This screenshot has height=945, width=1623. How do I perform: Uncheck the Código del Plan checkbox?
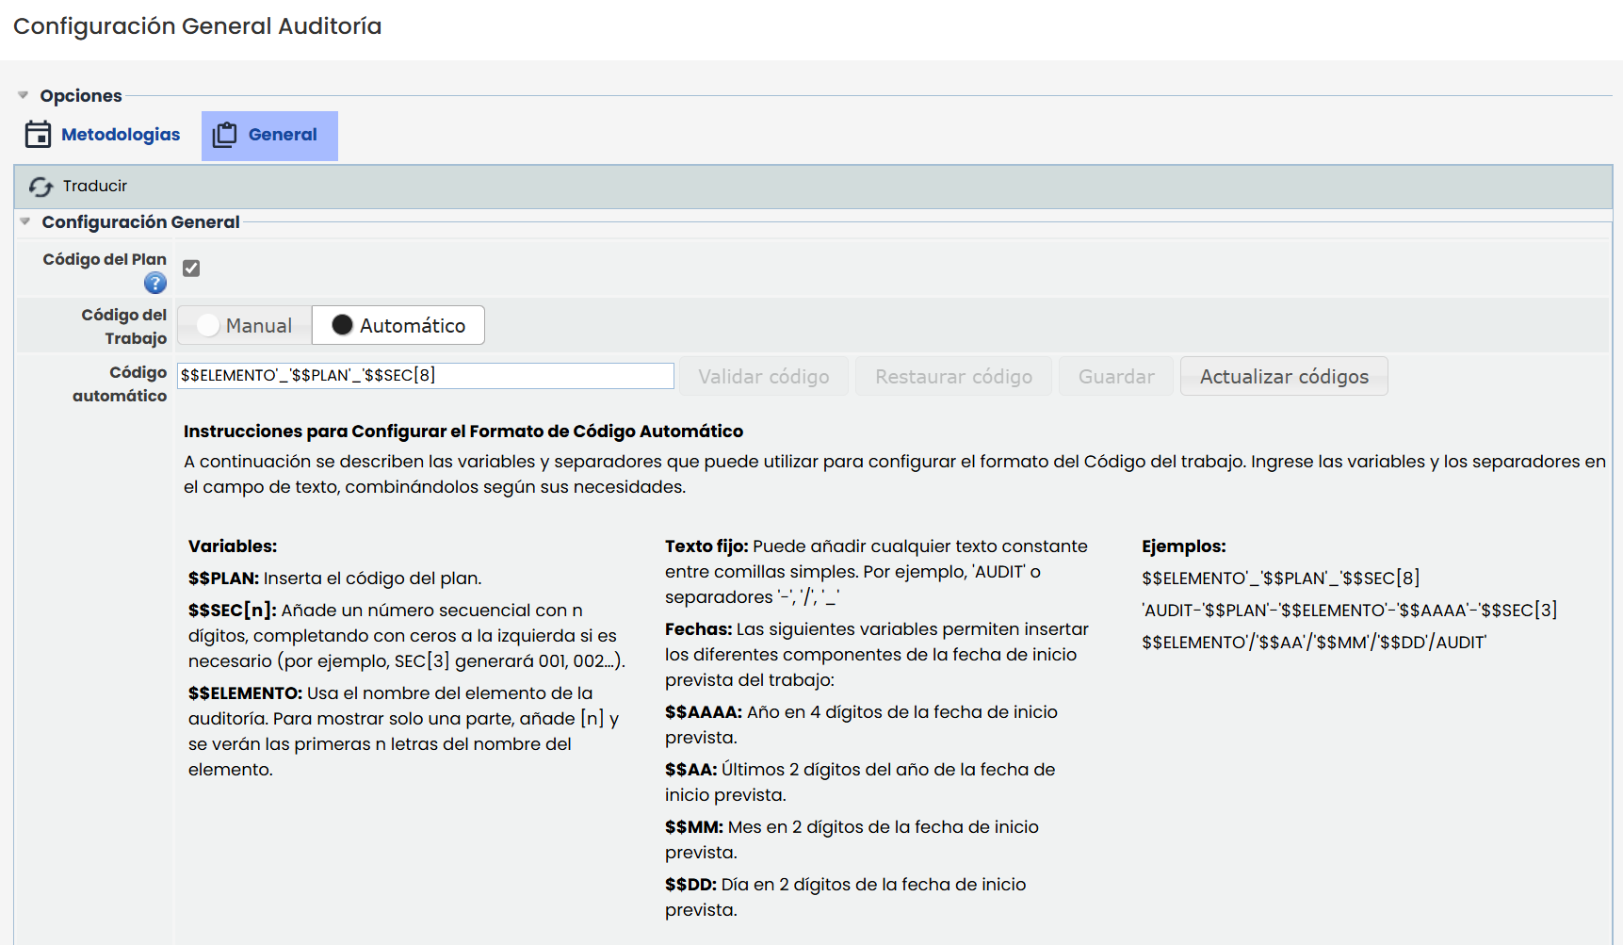pos(191,269)
